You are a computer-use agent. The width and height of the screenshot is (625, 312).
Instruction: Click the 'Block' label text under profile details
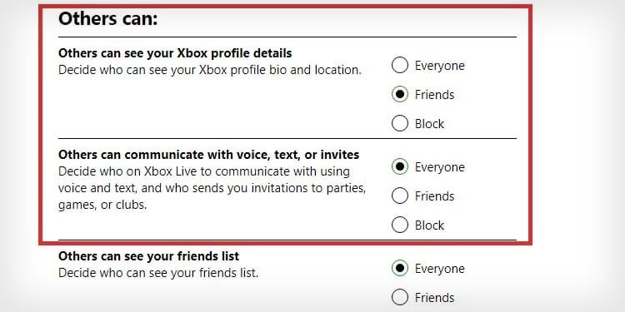coord(429,124)
